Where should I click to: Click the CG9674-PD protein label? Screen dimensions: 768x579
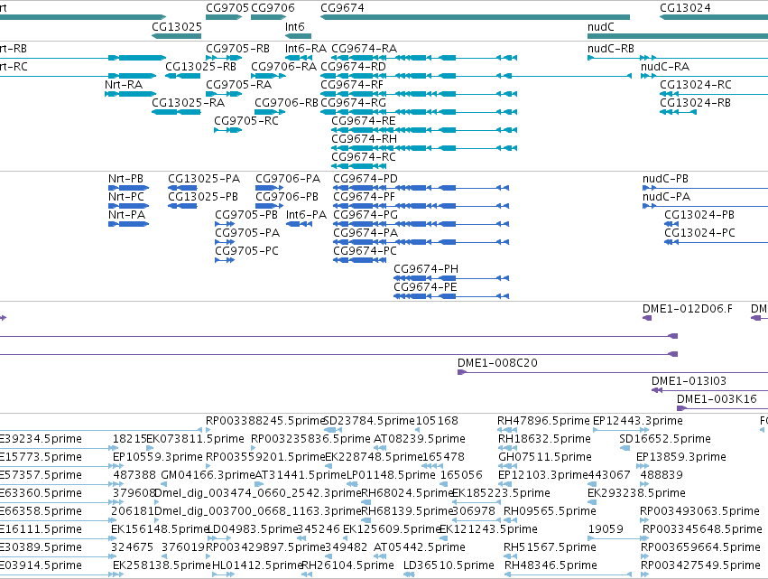pos(365,179)
